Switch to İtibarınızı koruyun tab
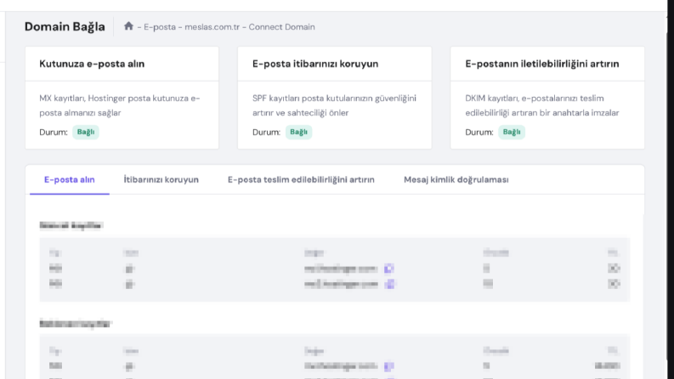 161,179
